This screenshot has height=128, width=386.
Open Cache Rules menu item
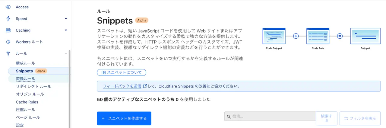pyautogui.click(x=27, y=102)
